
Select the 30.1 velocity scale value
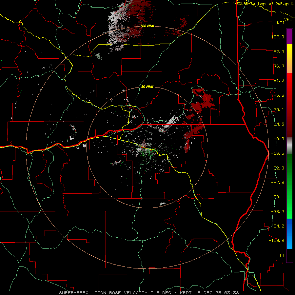[x=279, y=110]
